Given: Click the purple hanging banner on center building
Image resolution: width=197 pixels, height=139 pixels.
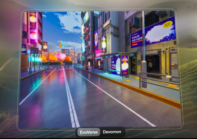Looking at the screenshot, I should pyautogui.click(x=104, y=44).
